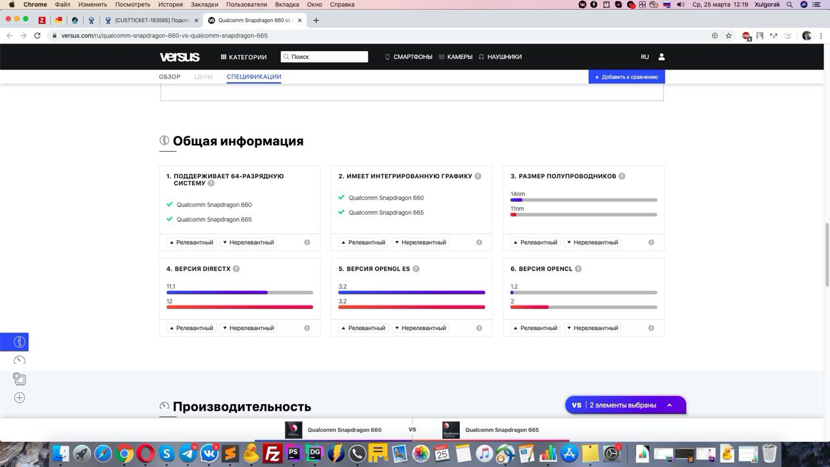Click the 14nm semiconductor size bar

[584, 200]
